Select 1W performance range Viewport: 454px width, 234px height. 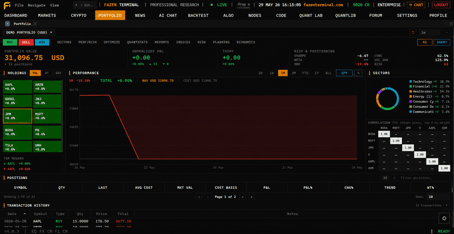(272, 73)
